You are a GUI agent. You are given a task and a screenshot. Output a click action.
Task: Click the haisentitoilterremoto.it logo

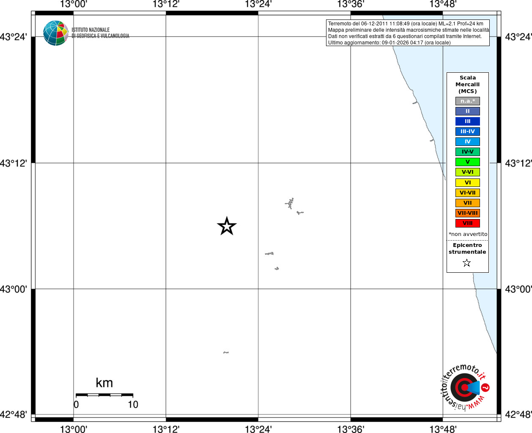pyautogui.click(x=465, y=387)
